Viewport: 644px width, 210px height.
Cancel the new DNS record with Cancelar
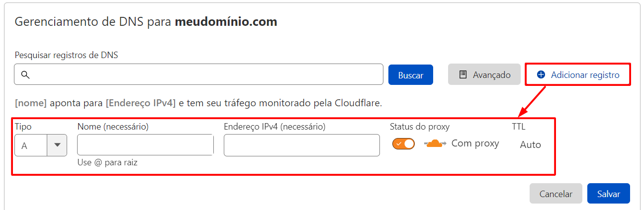[555, 194]
